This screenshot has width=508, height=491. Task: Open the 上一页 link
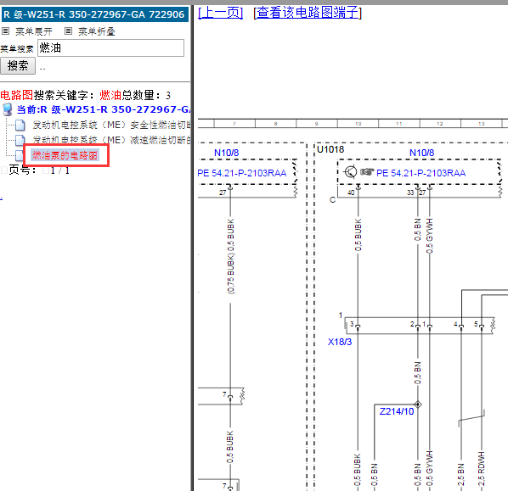220,13
